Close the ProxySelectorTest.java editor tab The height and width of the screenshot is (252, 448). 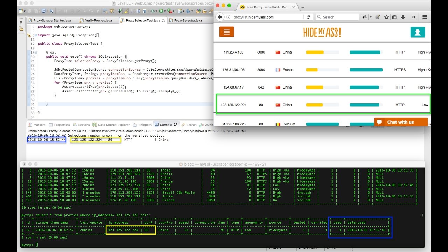click(x=163, y=20)
